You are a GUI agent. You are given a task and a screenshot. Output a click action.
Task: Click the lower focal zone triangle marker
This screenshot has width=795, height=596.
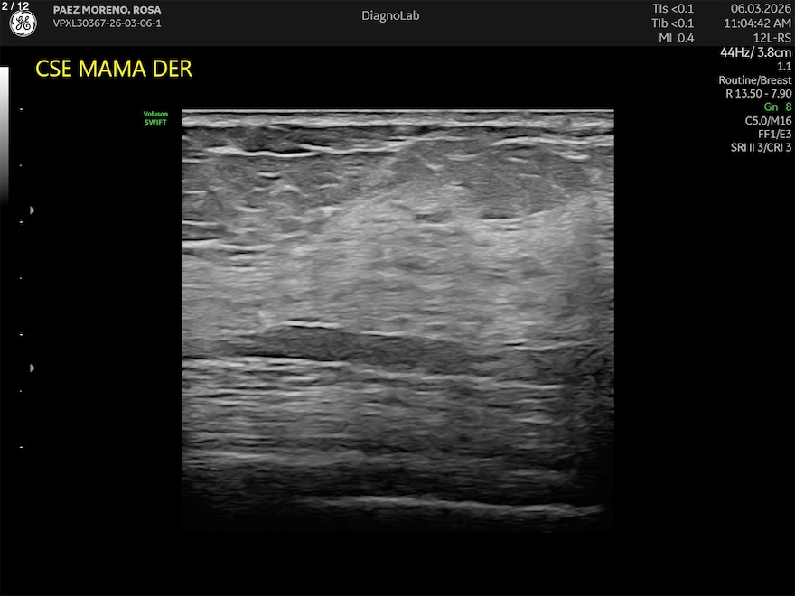coord(33,368)
